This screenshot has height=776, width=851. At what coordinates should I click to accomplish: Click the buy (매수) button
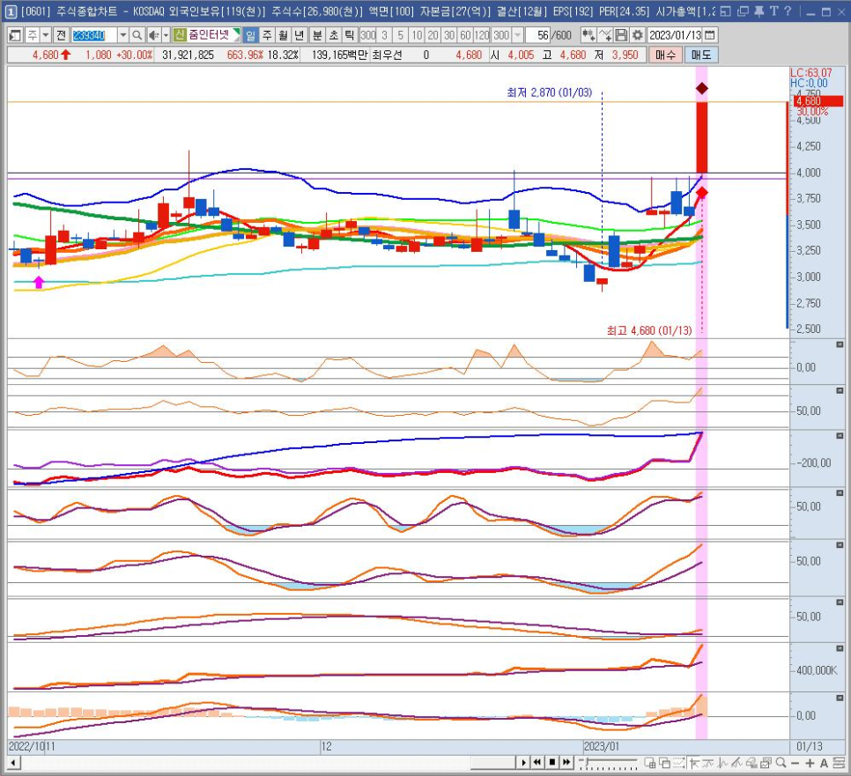[666, 55]
